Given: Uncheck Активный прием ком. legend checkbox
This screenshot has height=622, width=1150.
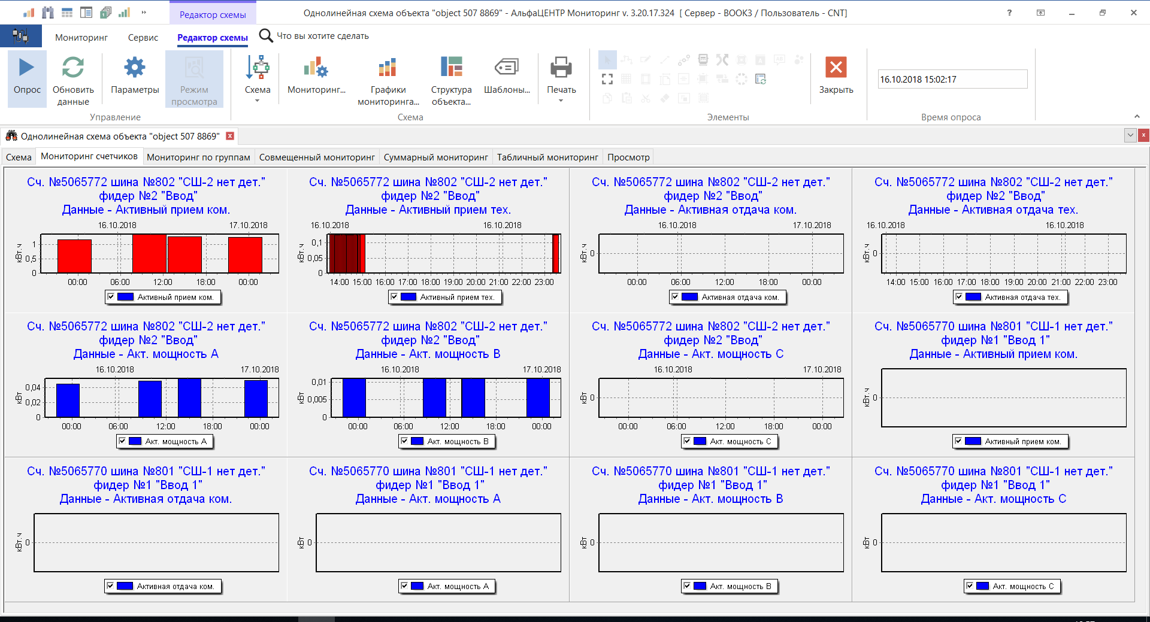Looking at the screenshot, I should click(x=111, y=297).
